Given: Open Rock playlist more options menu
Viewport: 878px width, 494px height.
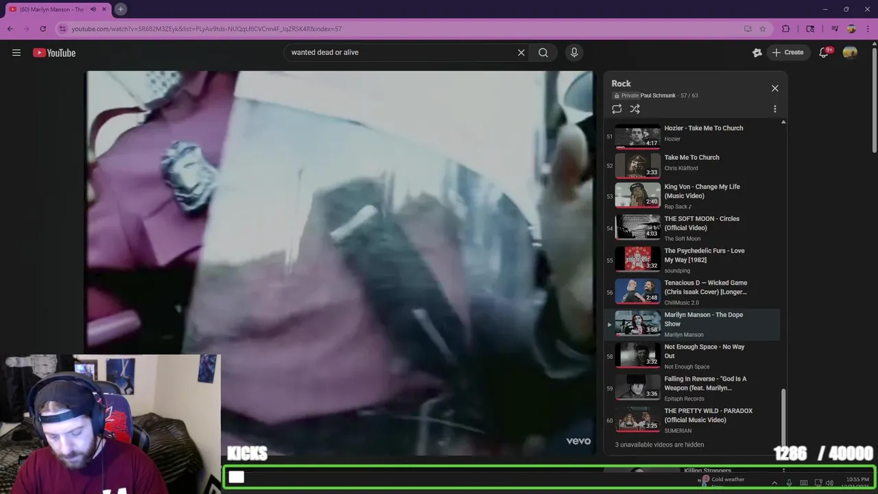Looking at the screenshot, I should [x=775, y=109].
